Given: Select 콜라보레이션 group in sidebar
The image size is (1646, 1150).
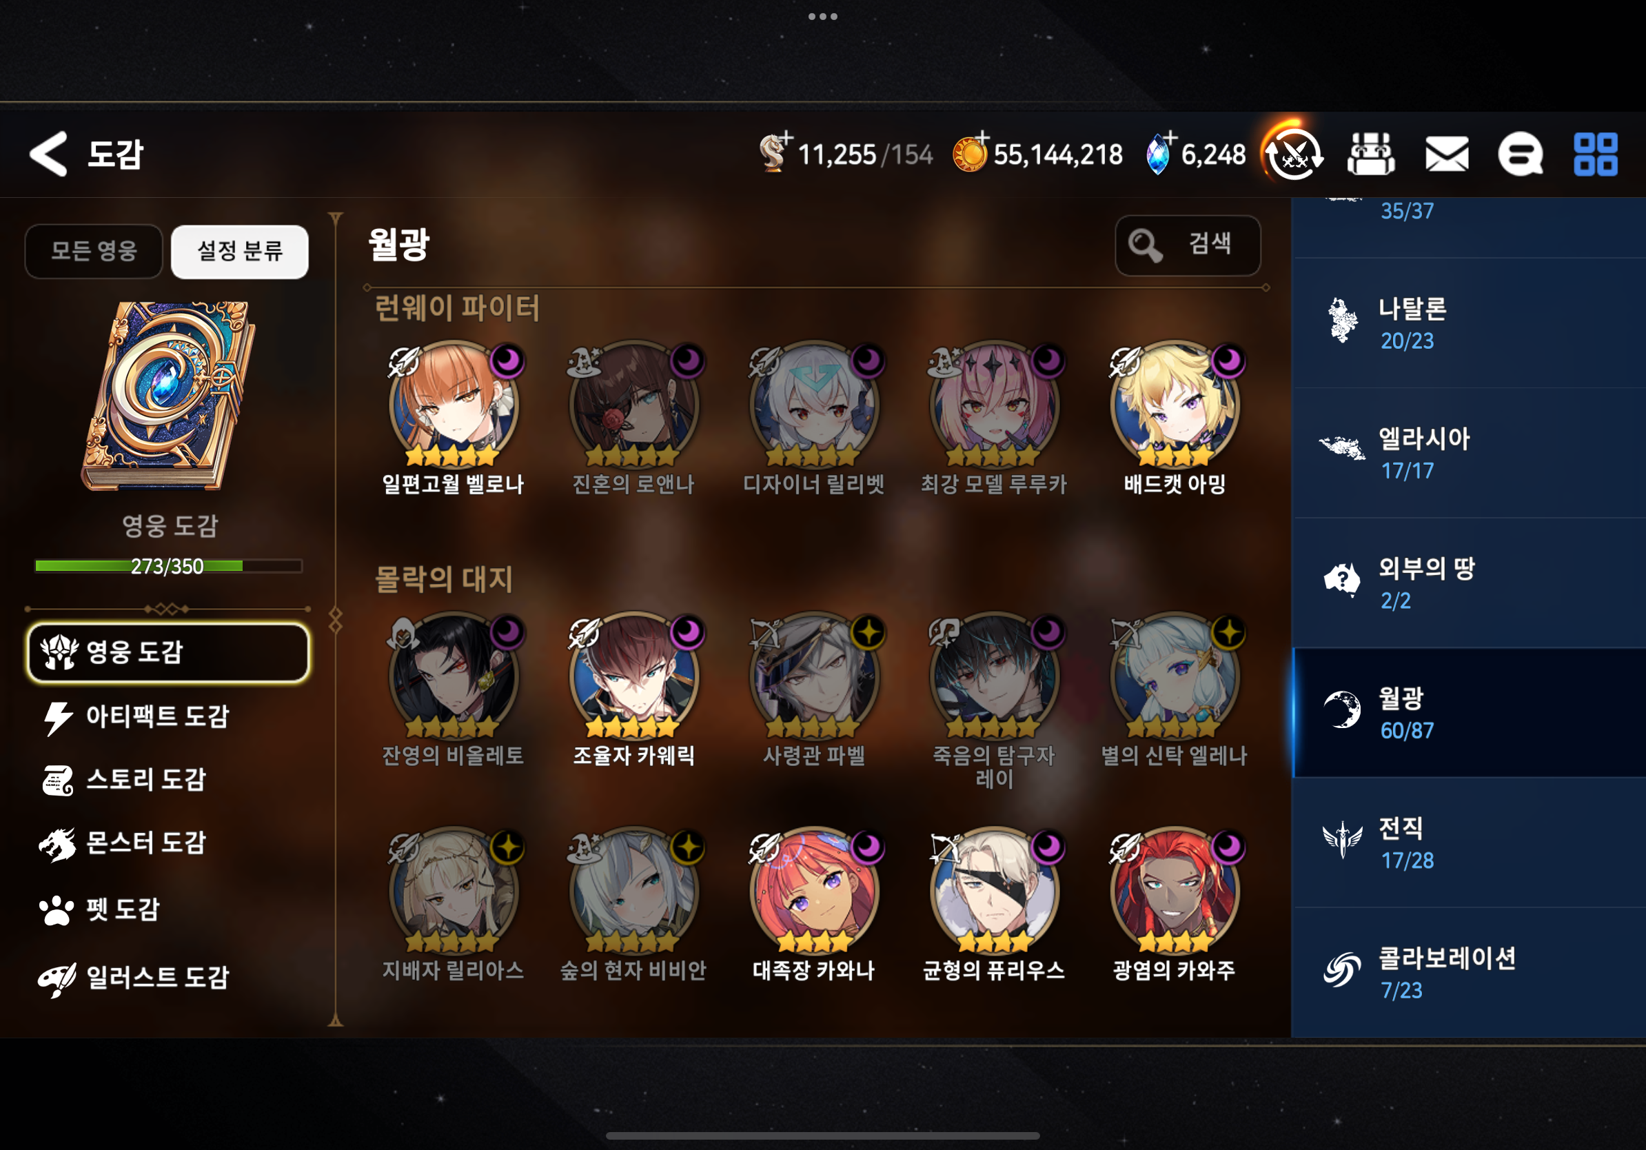Looking at the screenshot, I should point(1468,972).
